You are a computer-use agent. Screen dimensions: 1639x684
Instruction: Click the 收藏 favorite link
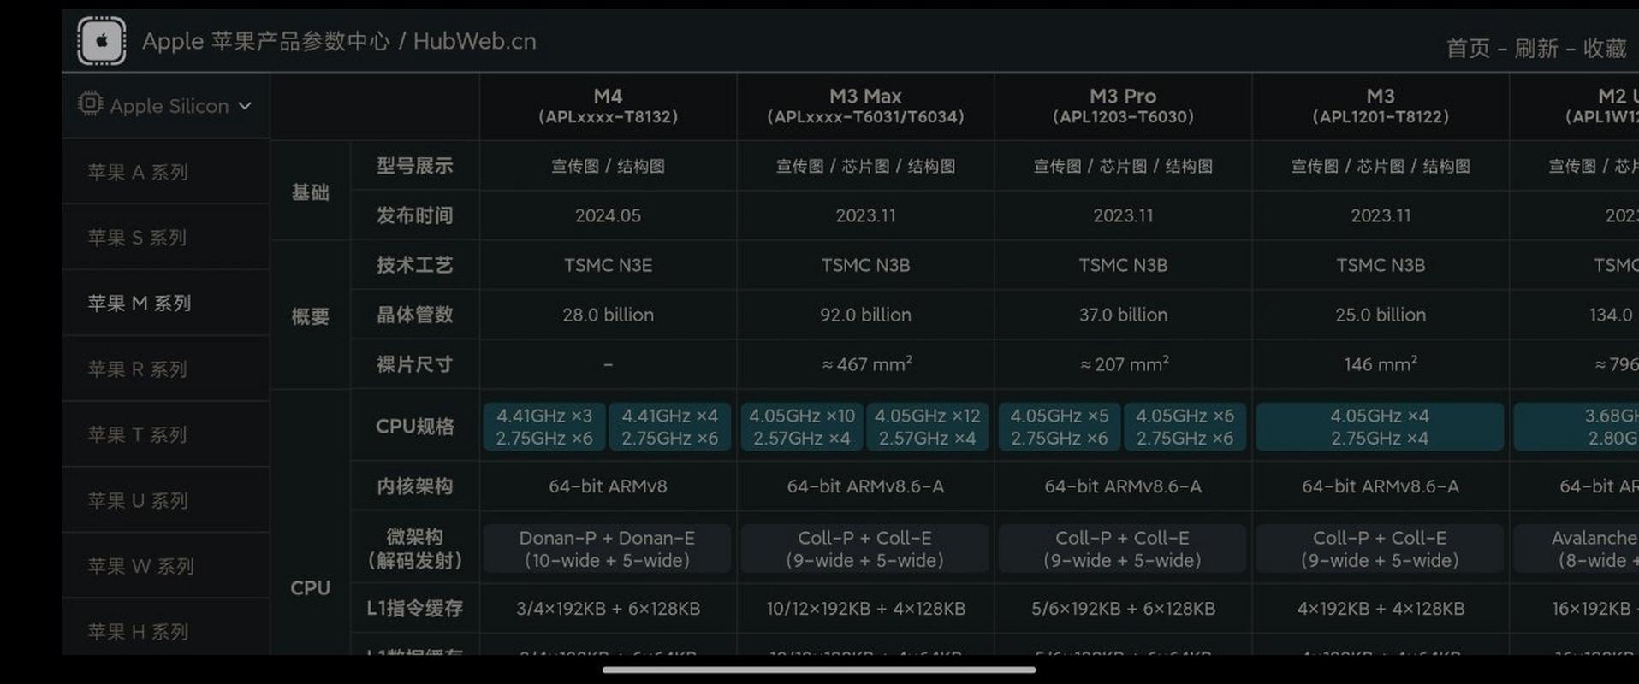[x=1604, y=49]
